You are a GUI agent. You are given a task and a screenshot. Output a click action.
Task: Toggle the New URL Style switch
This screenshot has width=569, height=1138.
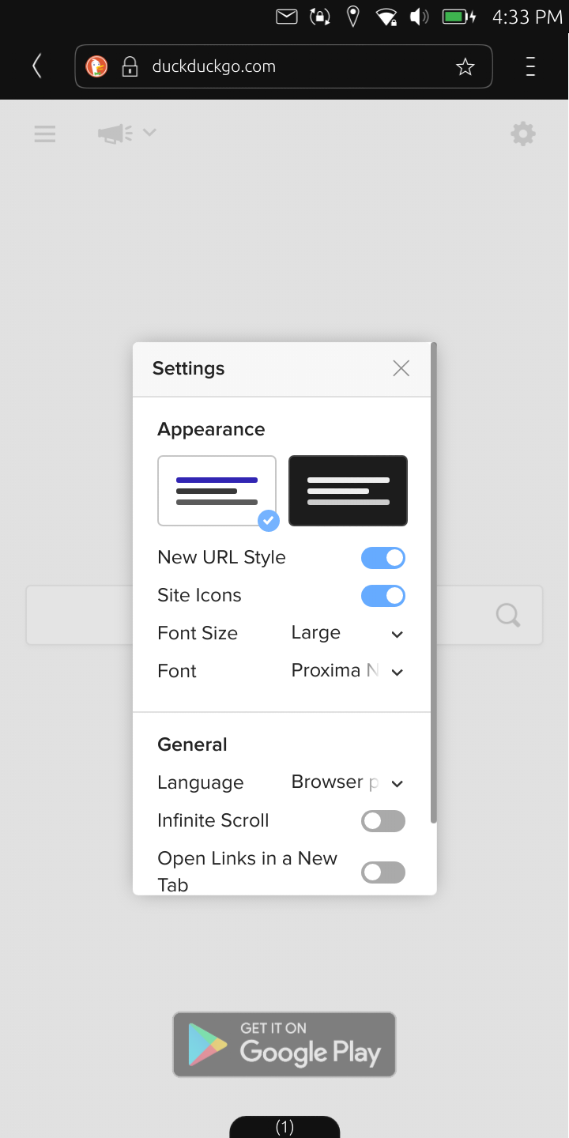pos(383,558)
